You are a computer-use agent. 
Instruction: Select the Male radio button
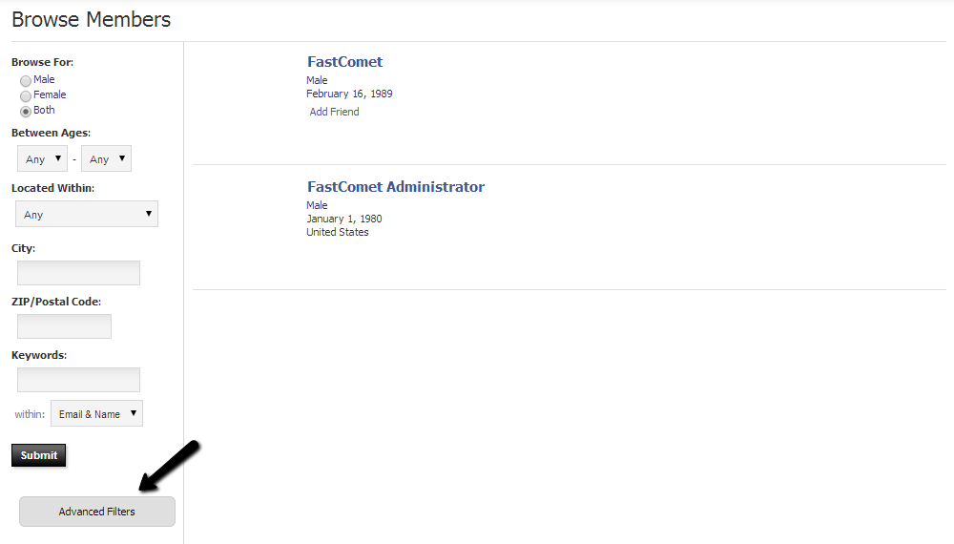coord(26,81)
